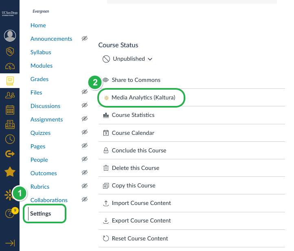Expand the global navigation with arrow icon
This screenshot has width=294, height=251.
[10, 243]
